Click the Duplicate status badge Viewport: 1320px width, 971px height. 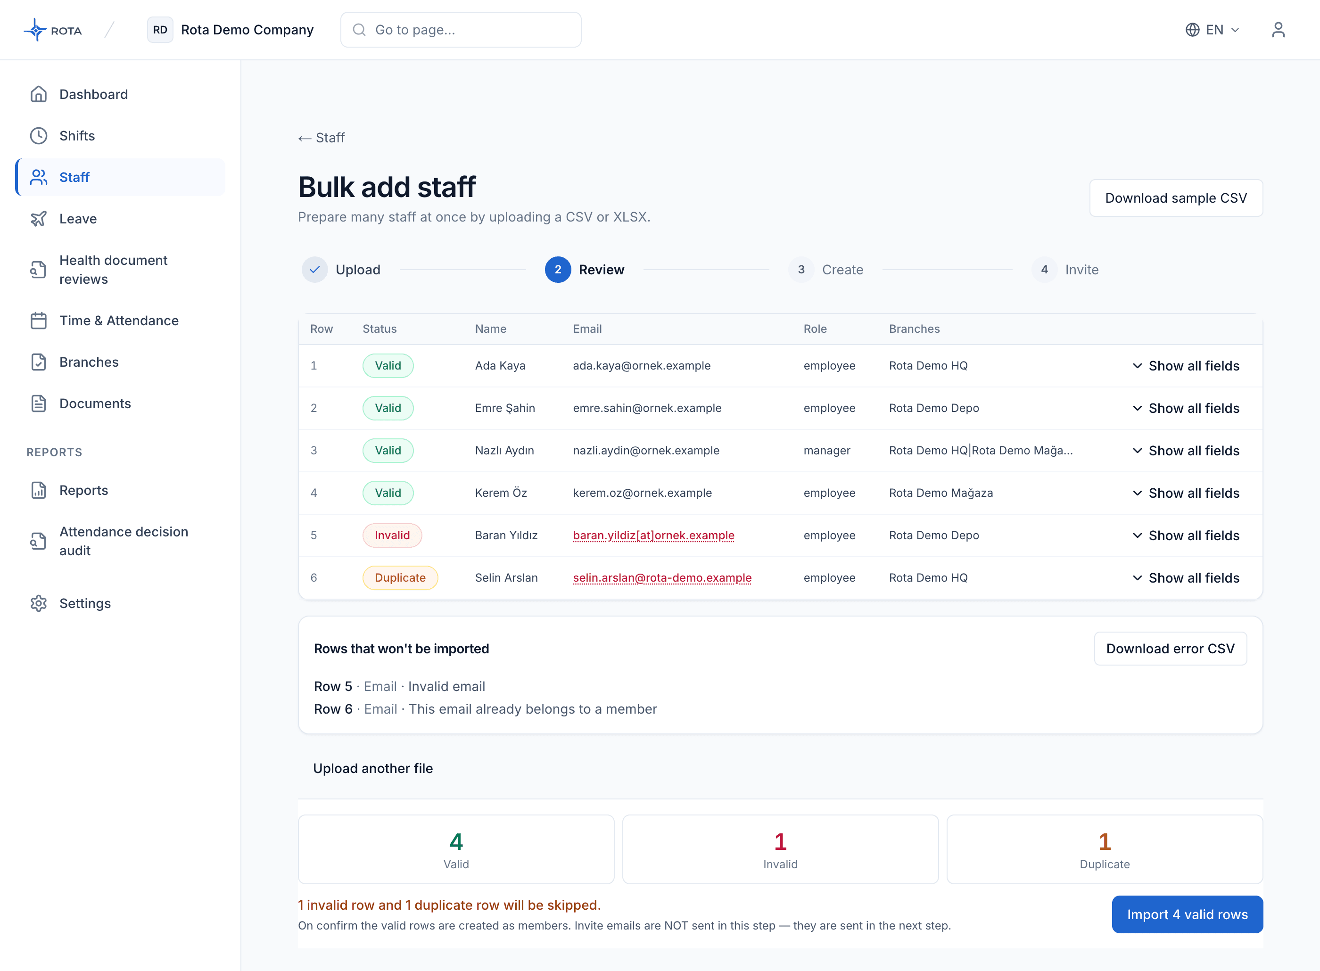[x=400, y=578]
